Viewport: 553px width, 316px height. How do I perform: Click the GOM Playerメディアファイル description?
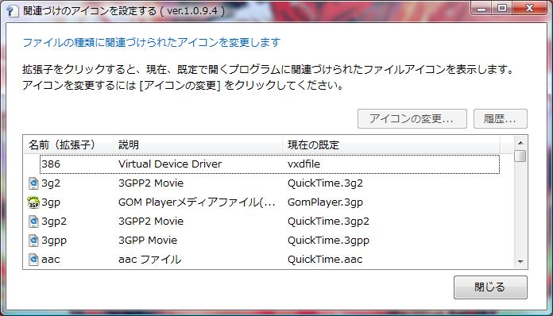click(x=197, y=202)
